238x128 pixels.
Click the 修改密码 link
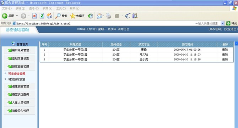pyautogui.click(x=215, y=29)
